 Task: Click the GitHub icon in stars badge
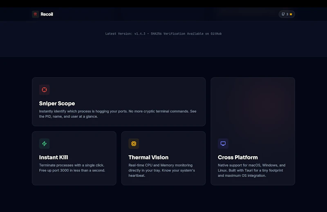[x=283, y=14]
